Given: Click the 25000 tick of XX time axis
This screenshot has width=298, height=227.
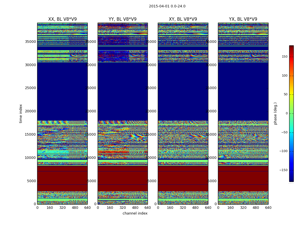Looking at the screenshot, I should [30, 88].
